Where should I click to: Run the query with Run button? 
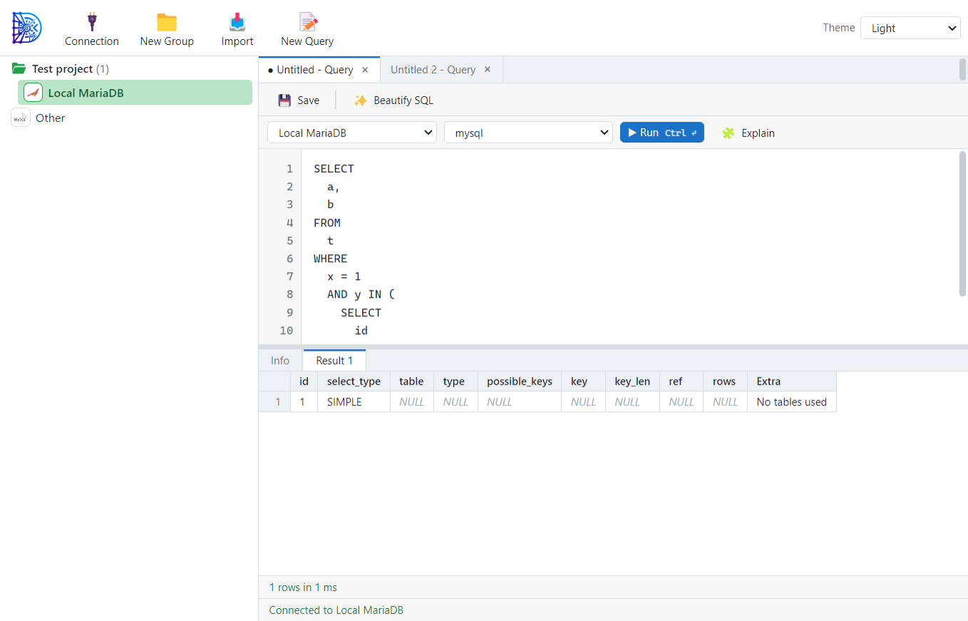662,132
